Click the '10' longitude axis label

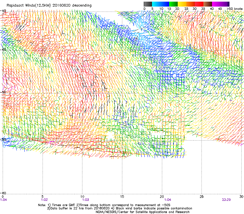click(x=82, y=197)
